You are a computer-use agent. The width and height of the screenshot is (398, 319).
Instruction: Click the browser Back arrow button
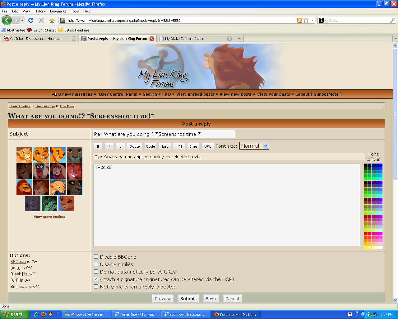click(7, 20)
